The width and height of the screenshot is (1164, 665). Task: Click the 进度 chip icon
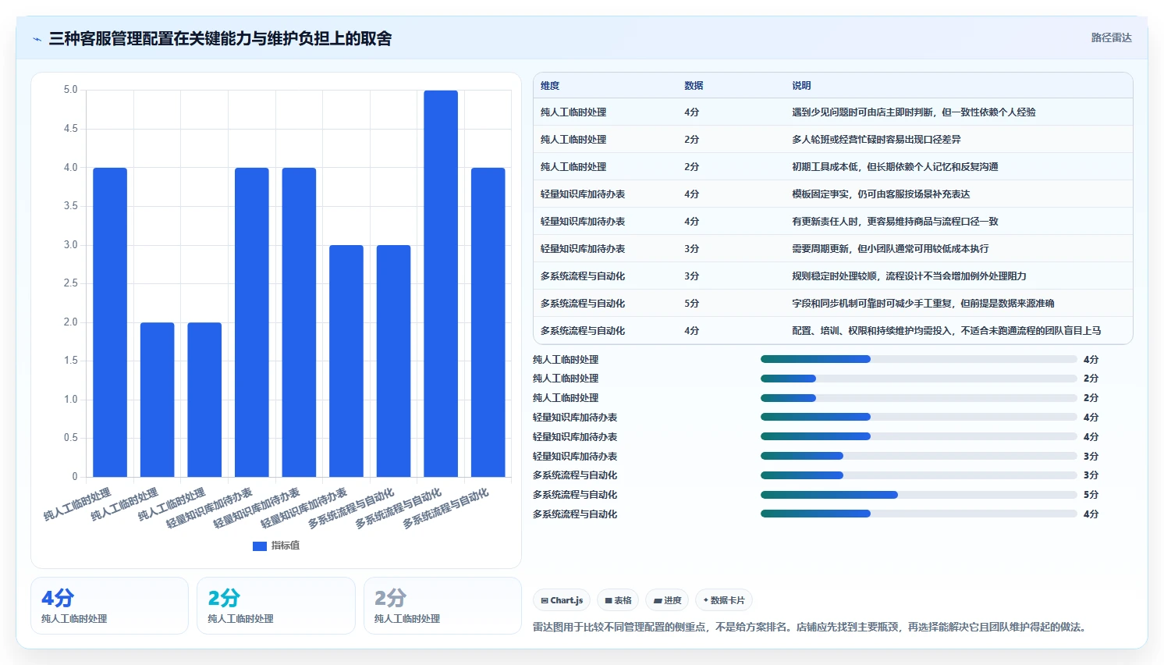pyautogui.click(x=658, y=600)
